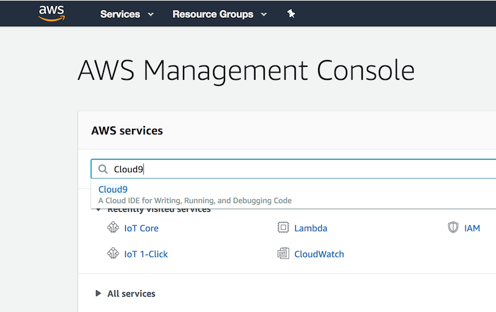Open the IoT Core link
This screenshot has height=312, width=496.
click(x=141, y=228)
